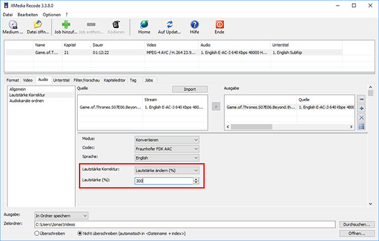
Task: Click the Audio column header in file list
Action: tap(205, 45)
